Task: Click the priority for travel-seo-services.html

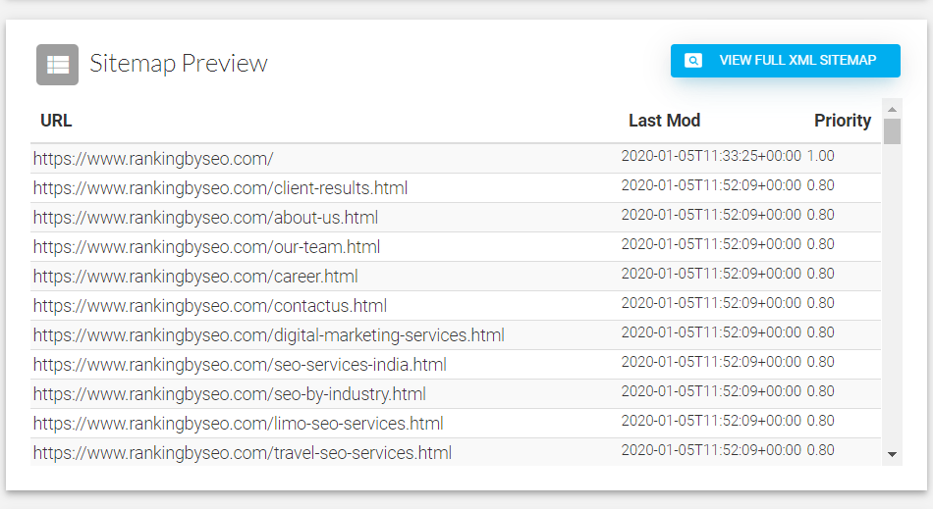Action: (x=820, y=449)
